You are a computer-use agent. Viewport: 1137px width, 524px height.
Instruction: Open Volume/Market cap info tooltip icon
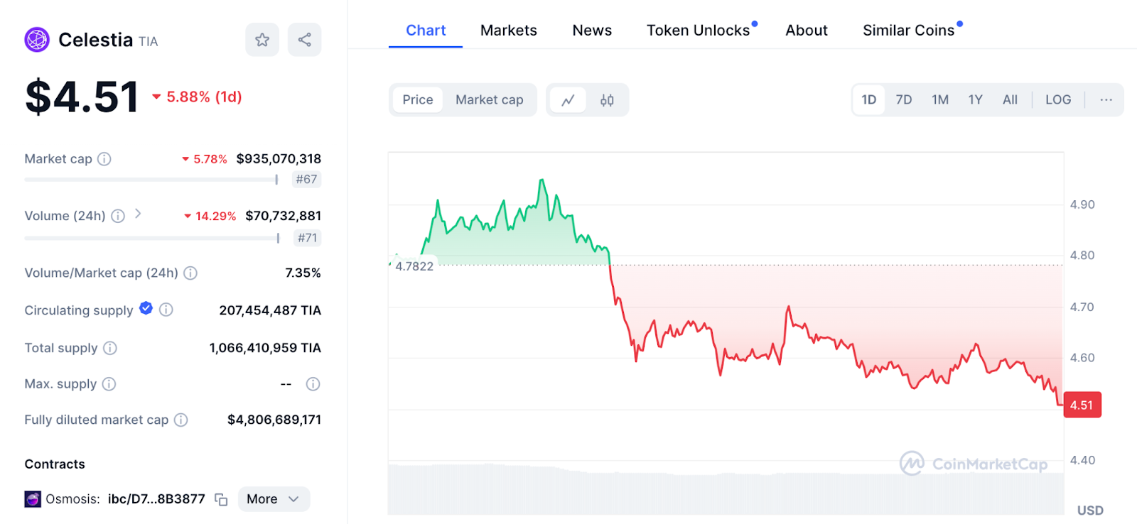pyautogui.click(x=190, y=273)
